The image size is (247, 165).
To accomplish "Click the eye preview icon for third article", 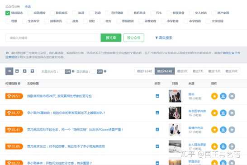I will tap(232, 130).
